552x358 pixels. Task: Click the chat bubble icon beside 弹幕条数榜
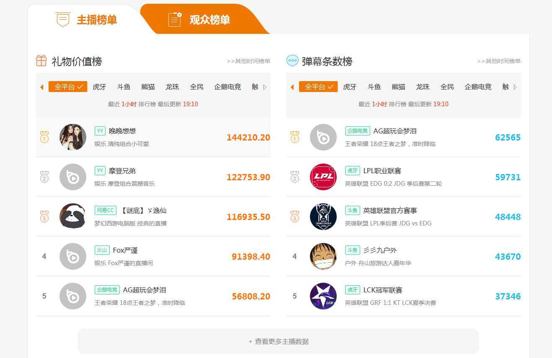click(x=292, y=61)
